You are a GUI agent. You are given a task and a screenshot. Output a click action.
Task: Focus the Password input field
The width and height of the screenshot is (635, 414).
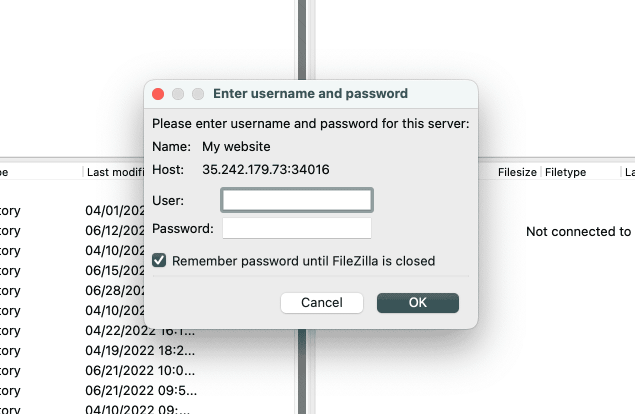[x=297, y=228]
